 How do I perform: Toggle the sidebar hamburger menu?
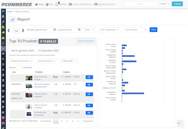click(x=3, y=11)
